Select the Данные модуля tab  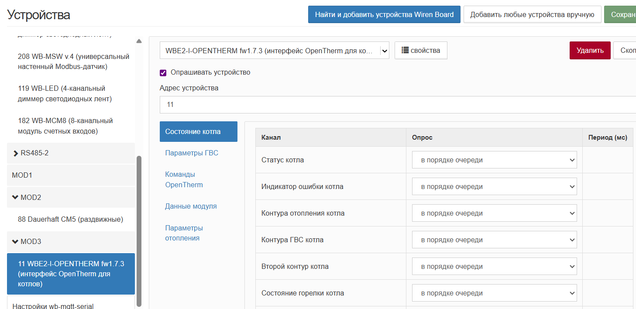[191, 206]
